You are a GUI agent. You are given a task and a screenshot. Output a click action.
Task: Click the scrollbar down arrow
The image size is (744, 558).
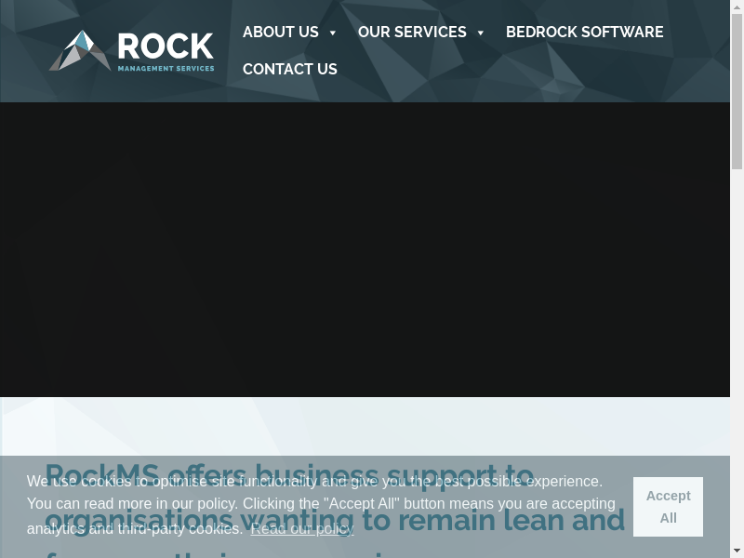[x=737, y=551]
